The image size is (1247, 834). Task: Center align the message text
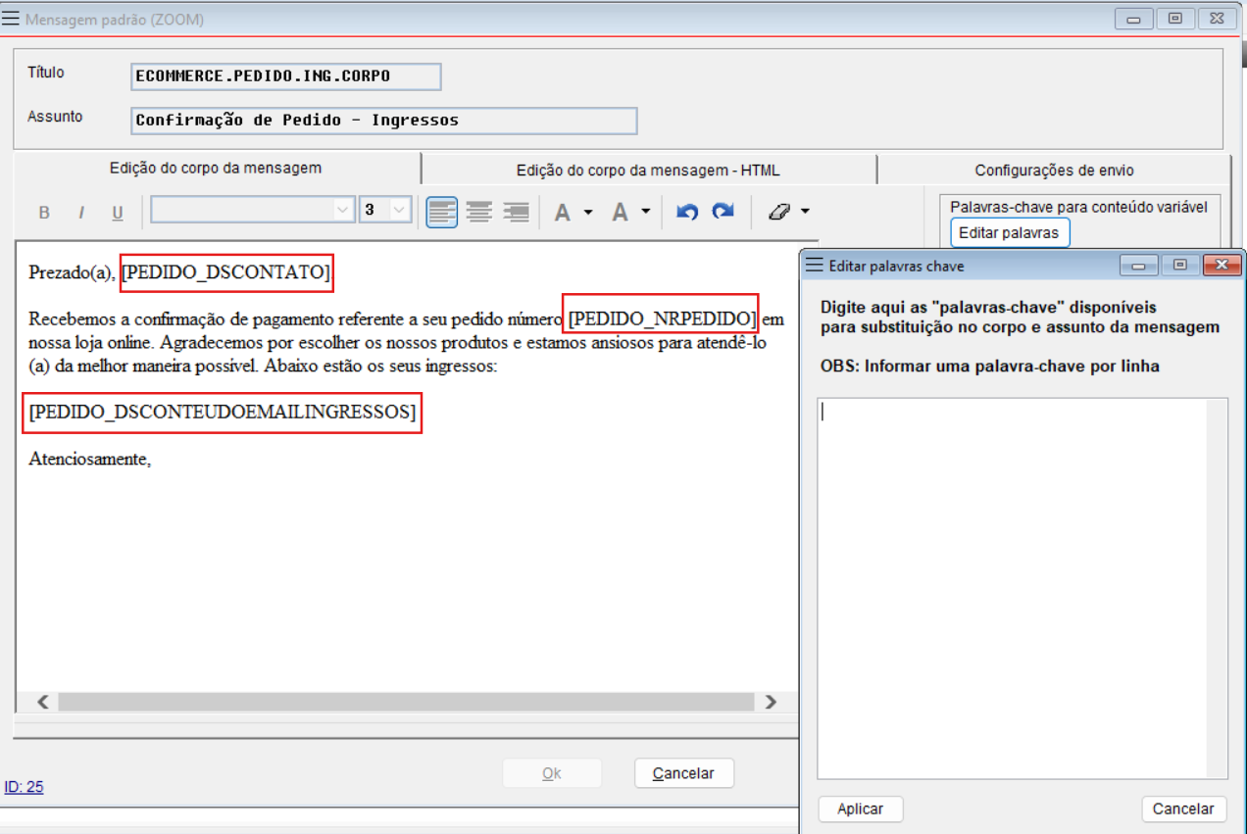478,212
